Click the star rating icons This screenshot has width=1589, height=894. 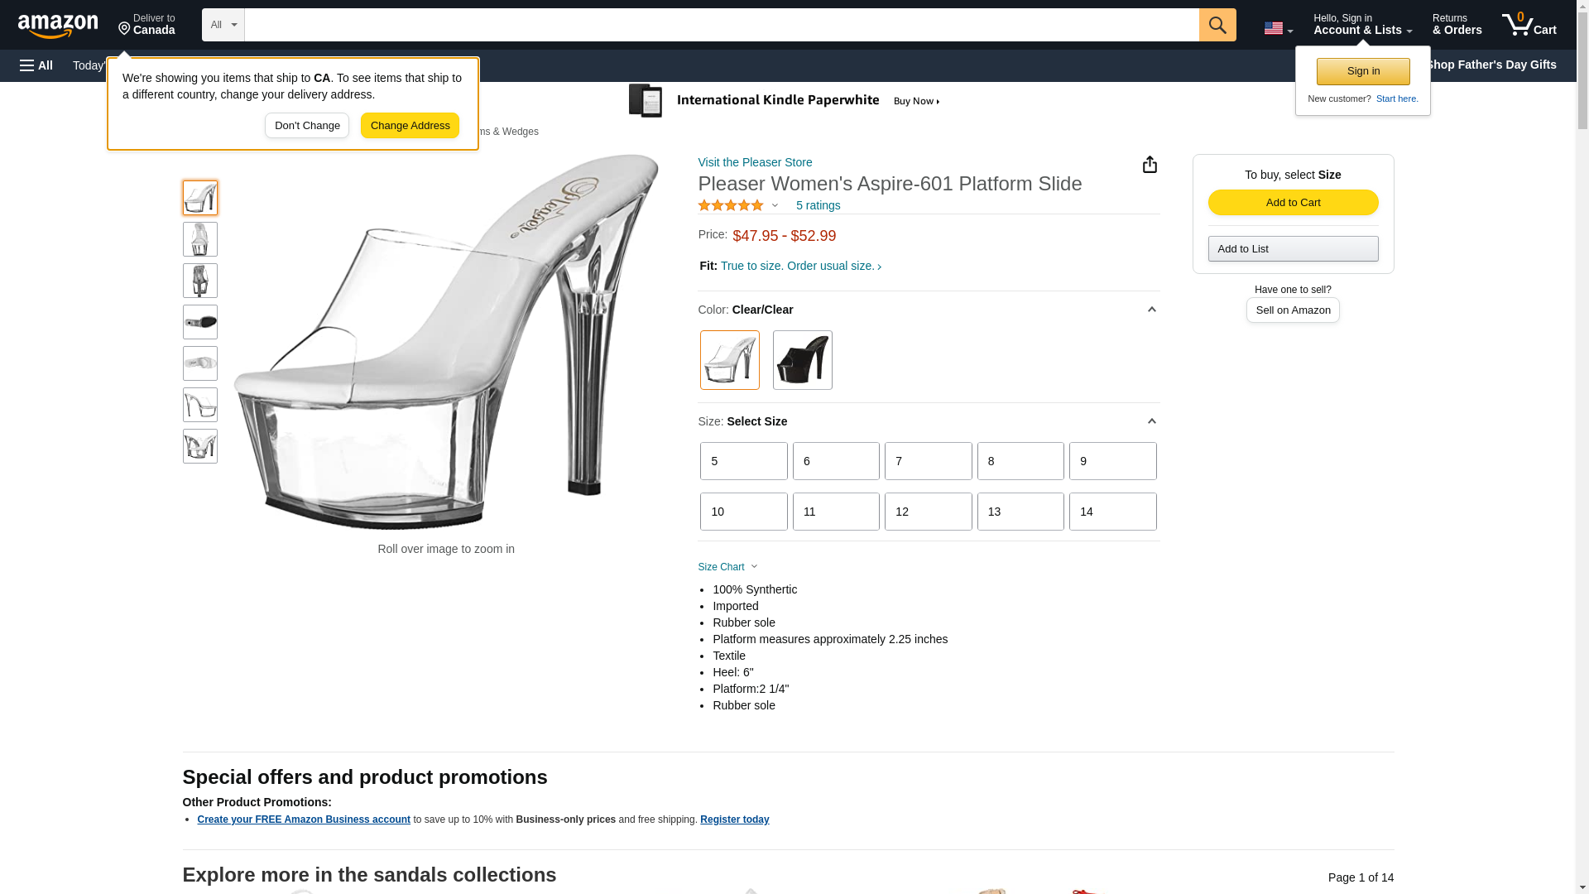(731, 205)
